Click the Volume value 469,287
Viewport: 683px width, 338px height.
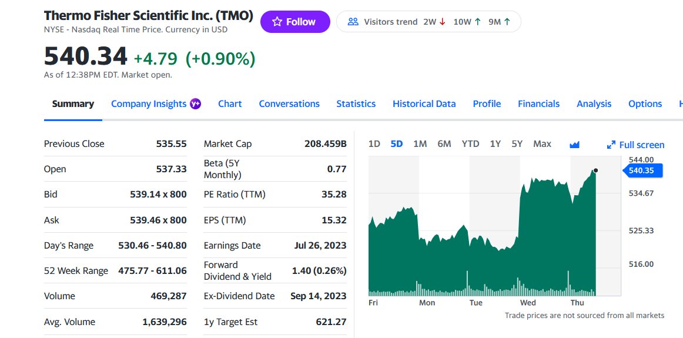tap(169, 296)
